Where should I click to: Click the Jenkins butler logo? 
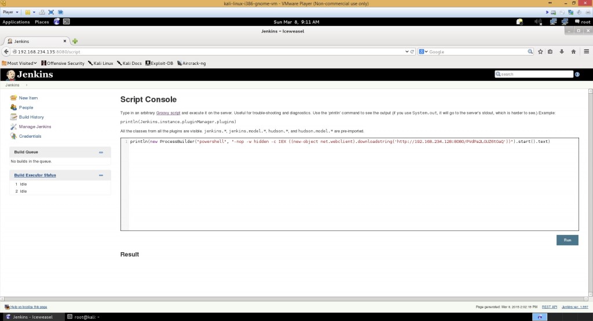10,75
